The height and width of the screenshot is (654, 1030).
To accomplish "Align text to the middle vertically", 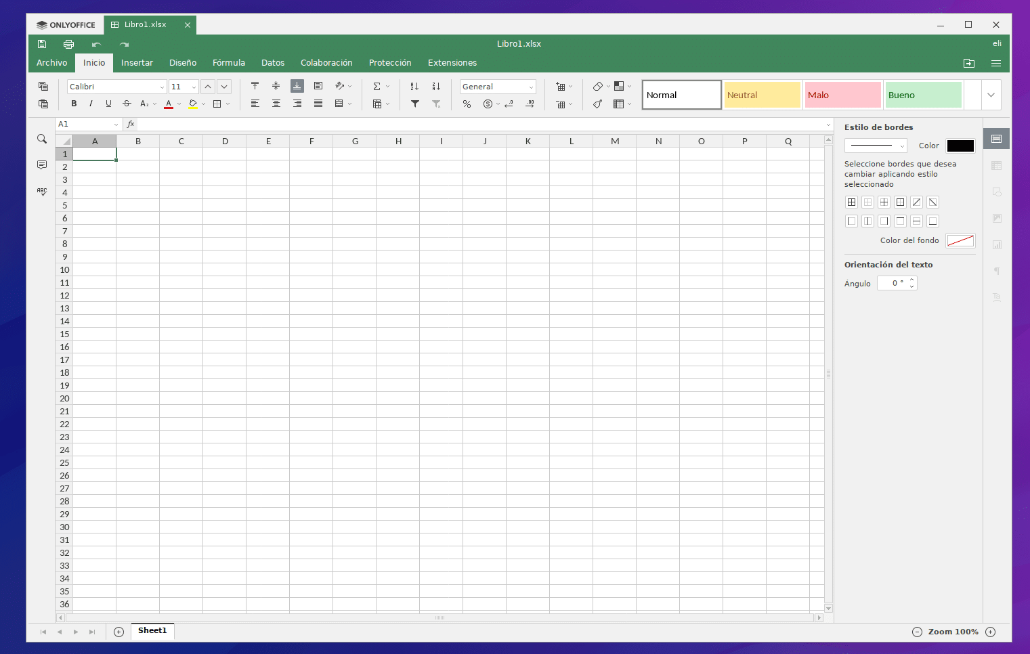I will point(276,86).
